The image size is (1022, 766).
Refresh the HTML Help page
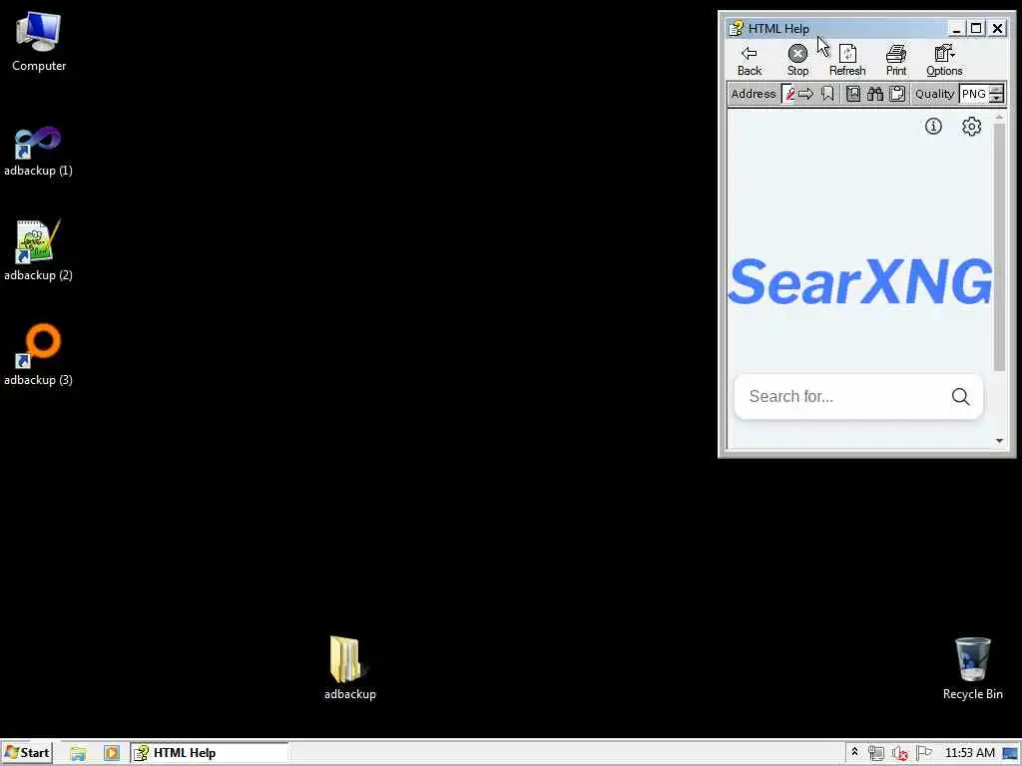click(x=847, y=60)
